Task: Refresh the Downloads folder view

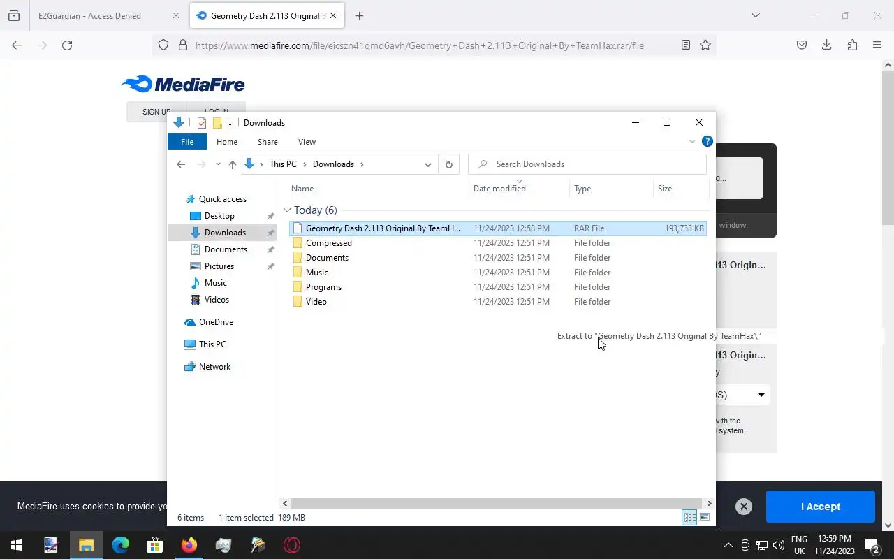Action: (x=449, y=164)
